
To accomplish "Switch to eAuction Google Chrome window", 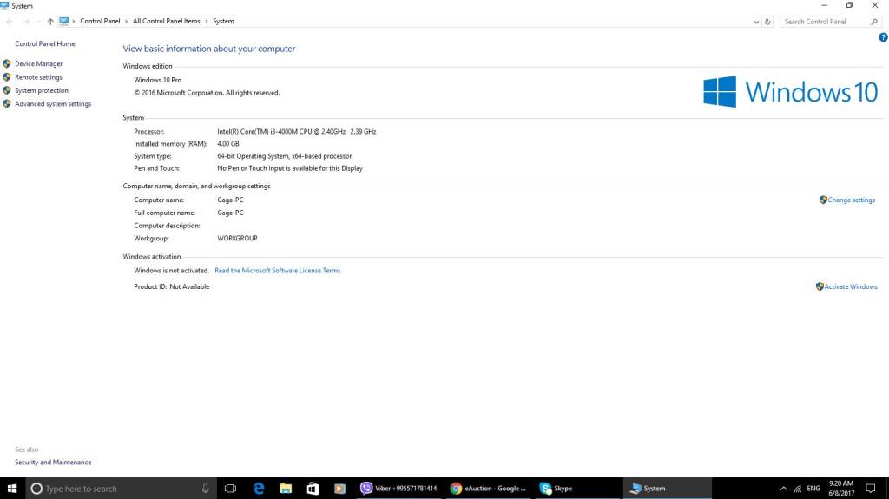I will (488, 489).
